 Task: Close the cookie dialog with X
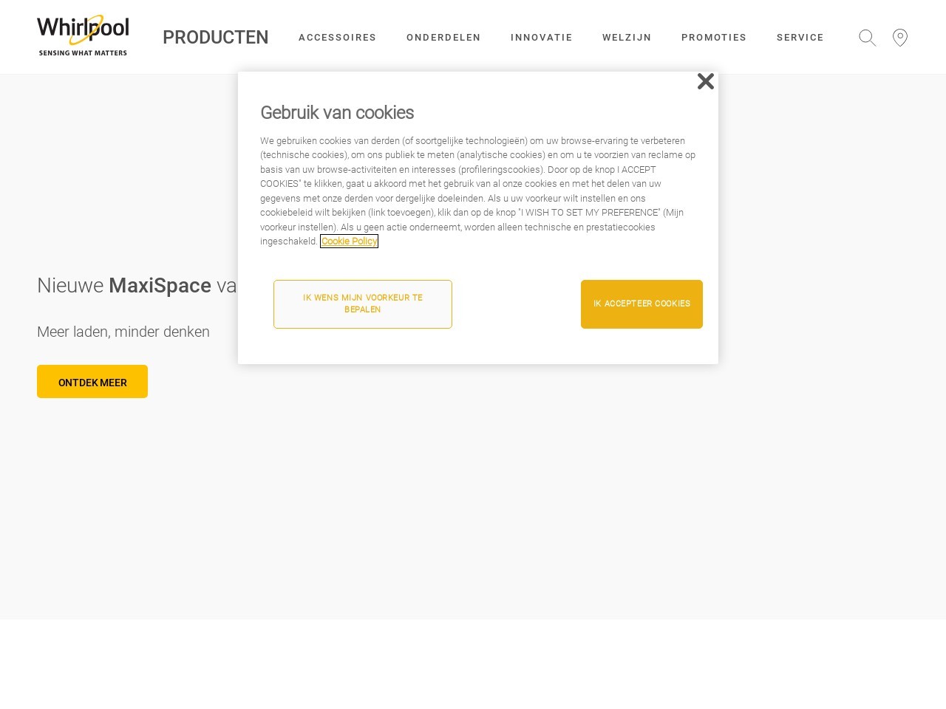tap(705, 82)
